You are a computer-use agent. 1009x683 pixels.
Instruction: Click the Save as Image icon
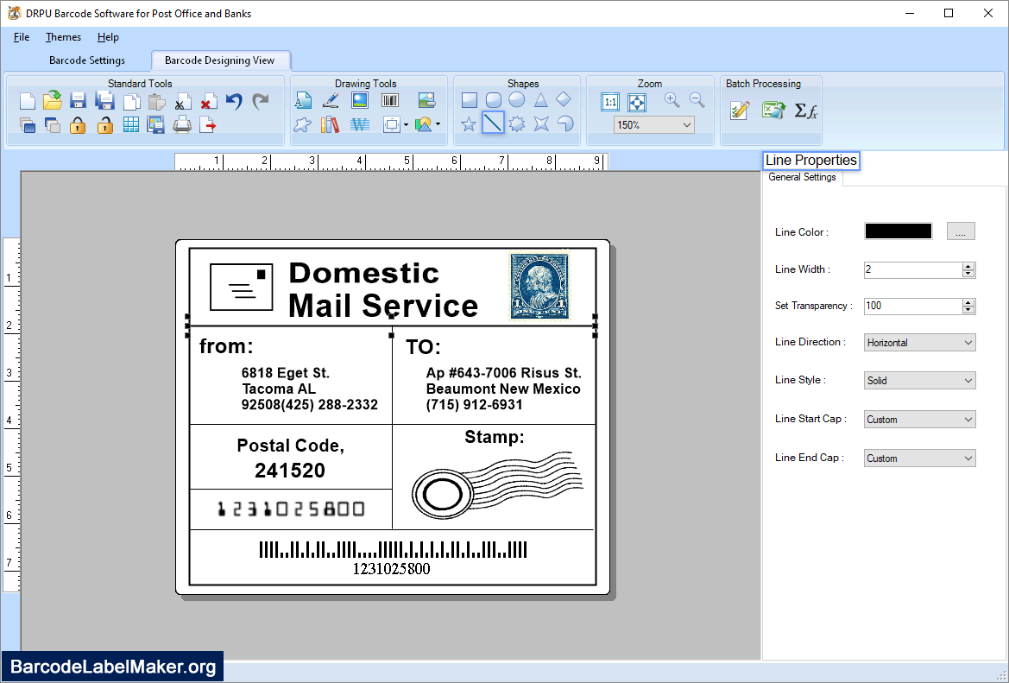point(155,125)
